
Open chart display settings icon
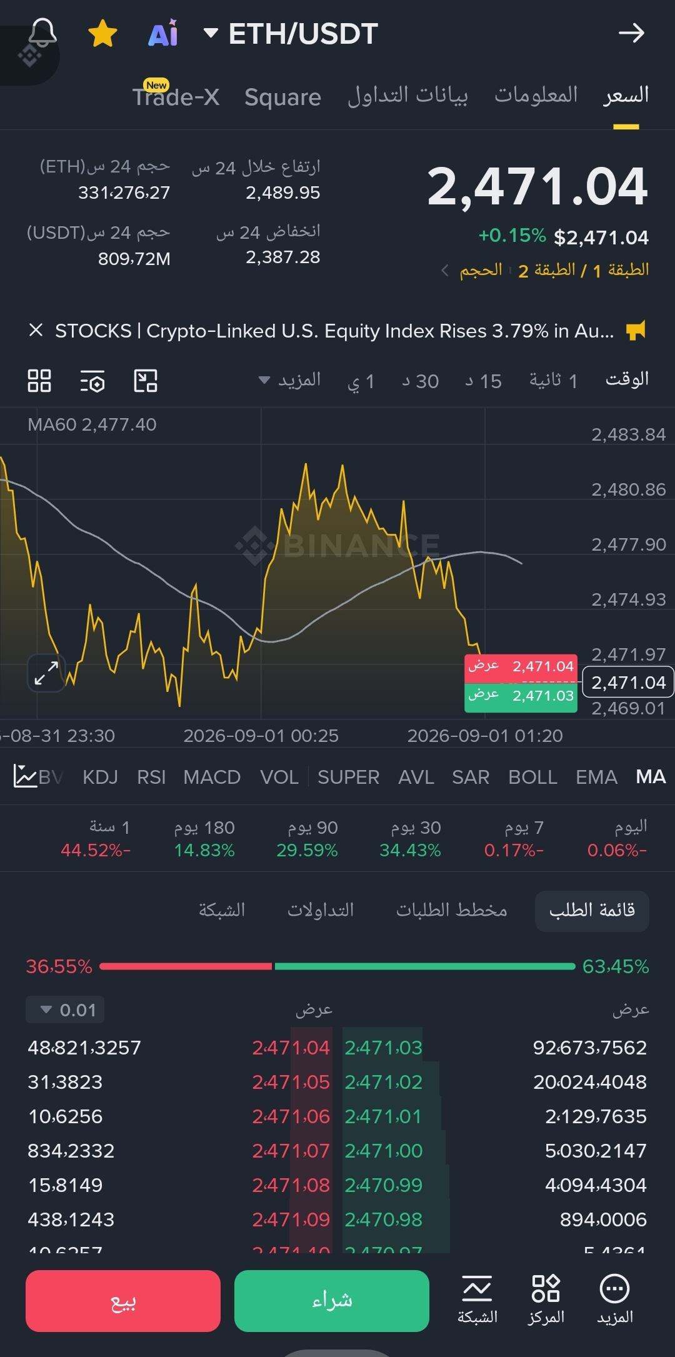point(92,381)
